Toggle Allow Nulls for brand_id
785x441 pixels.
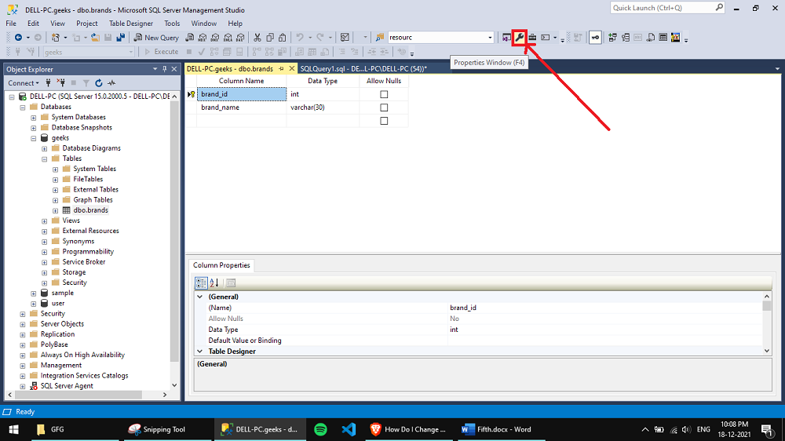pos(384,94)
